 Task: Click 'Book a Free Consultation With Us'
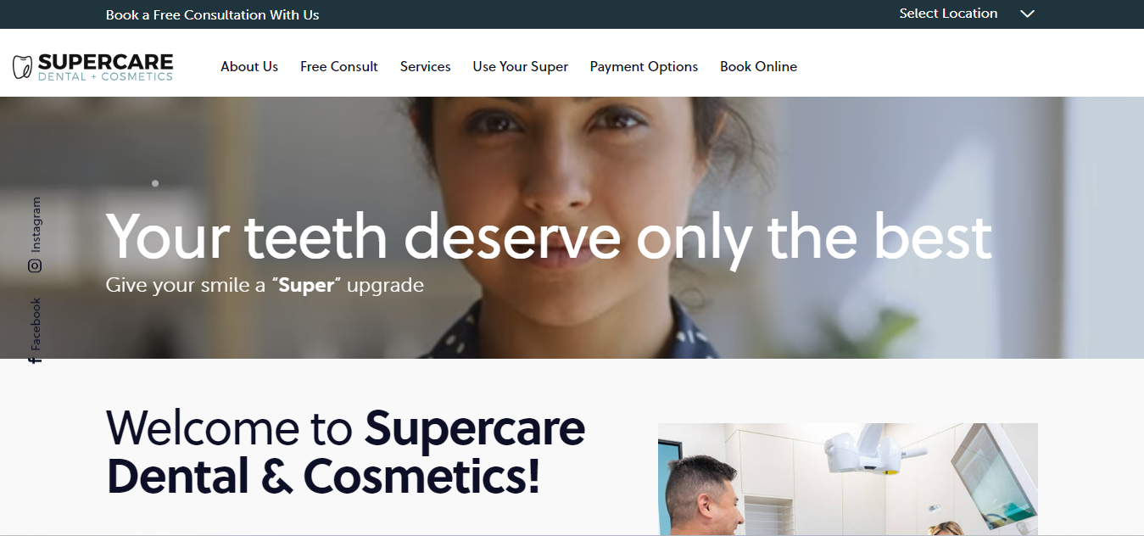[x=213, y=14]
